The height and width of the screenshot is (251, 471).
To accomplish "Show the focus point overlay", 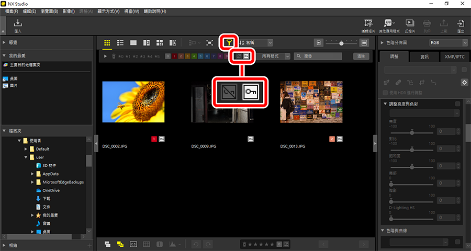I will [133, 244].
